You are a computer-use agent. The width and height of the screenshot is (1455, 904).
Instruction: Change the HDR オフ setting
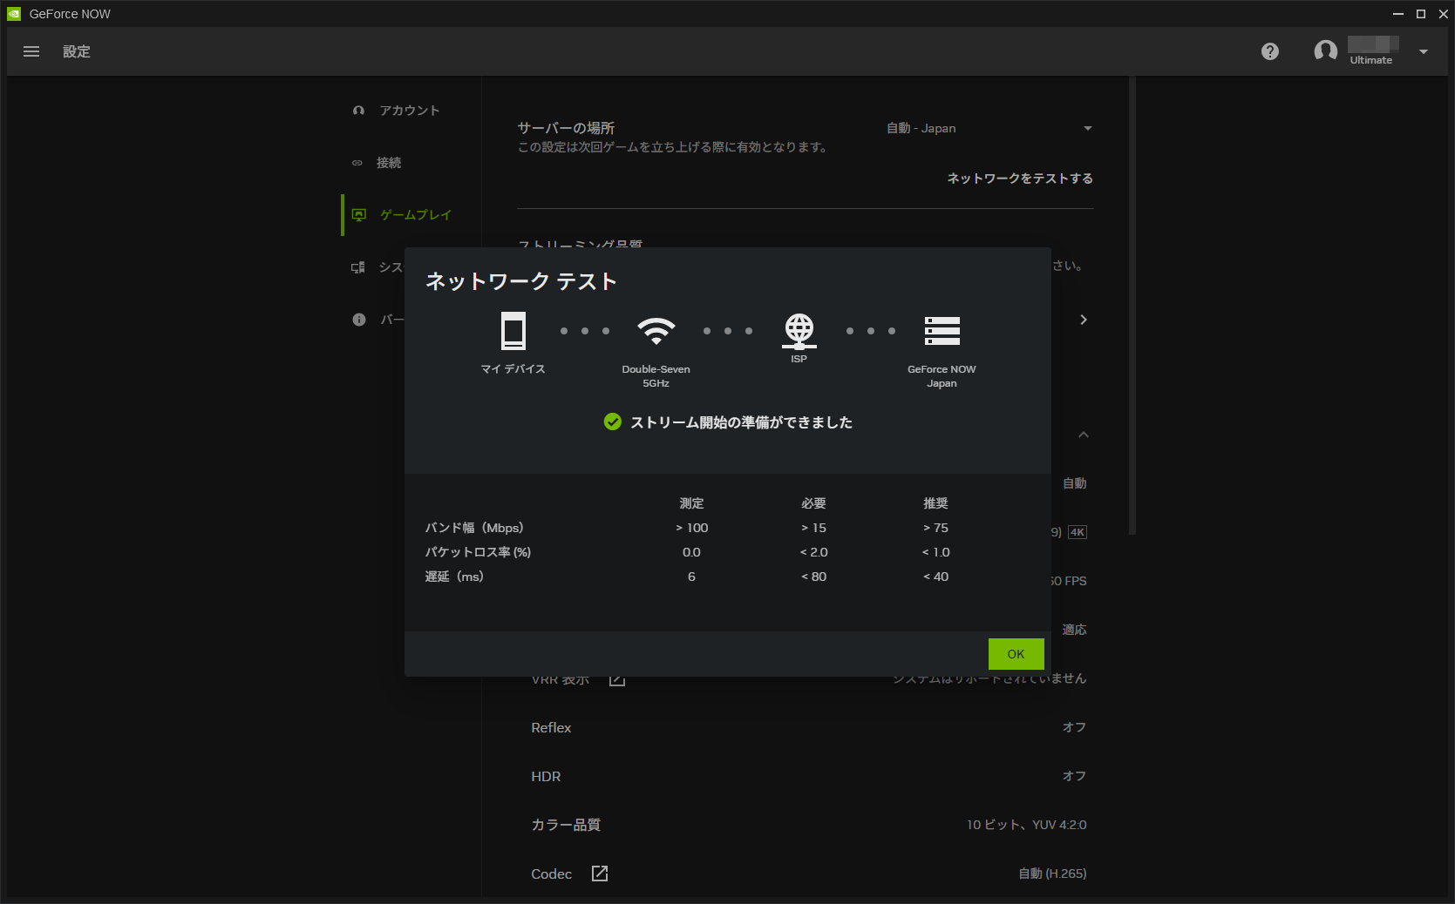[1074, 776]
